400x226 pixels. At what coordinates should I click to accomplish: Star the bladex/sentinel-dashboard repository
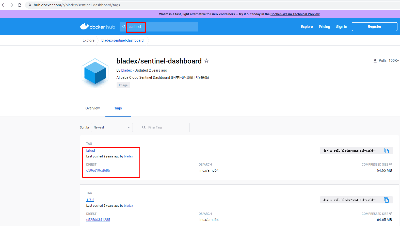pos(206,61)
